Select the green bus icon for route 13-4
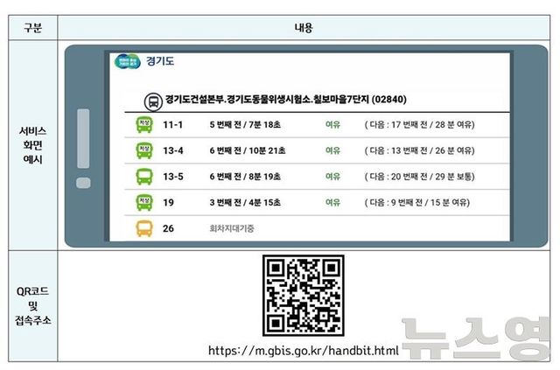Screen dimensions: 560x370 click(143, 150)
